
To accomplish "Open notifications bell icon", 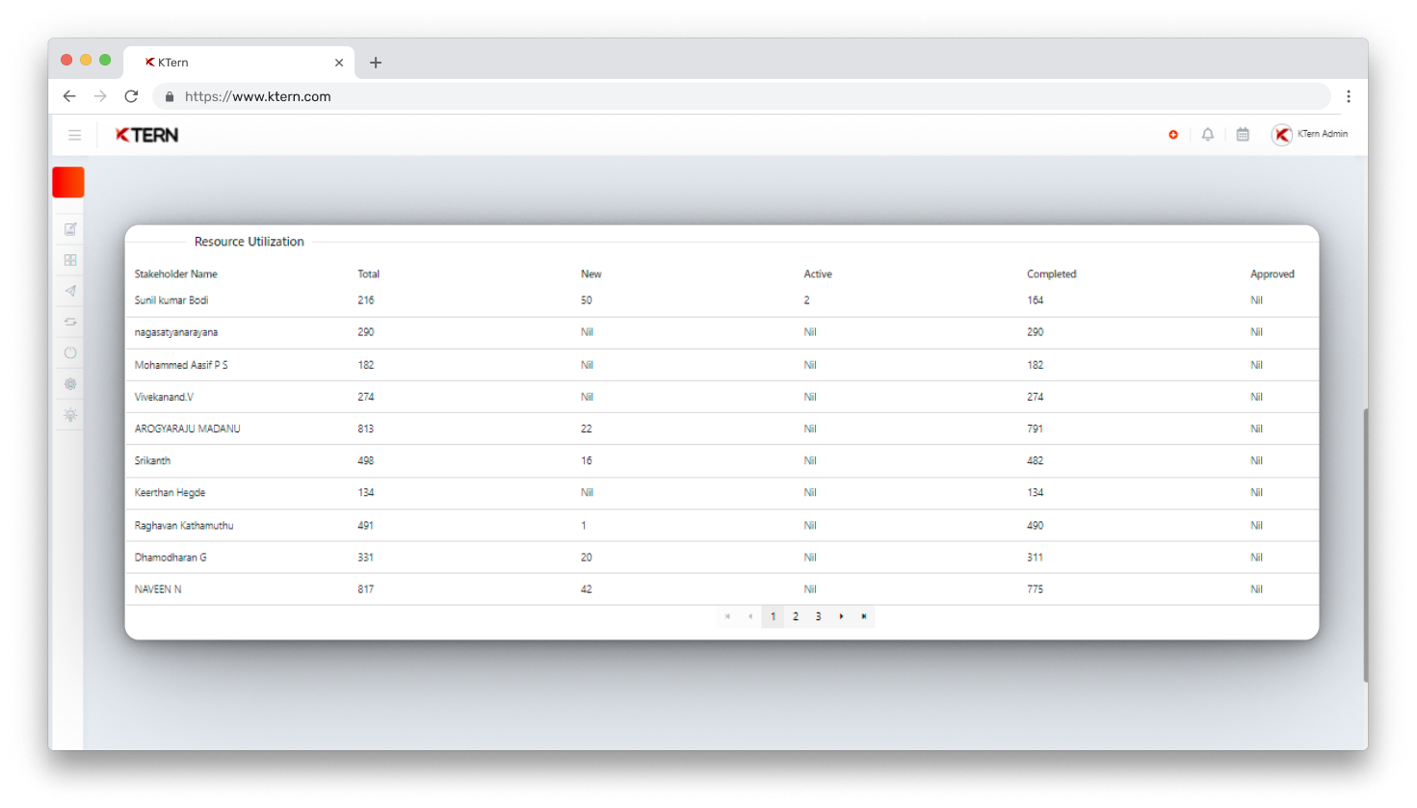I will [1207, 135].
